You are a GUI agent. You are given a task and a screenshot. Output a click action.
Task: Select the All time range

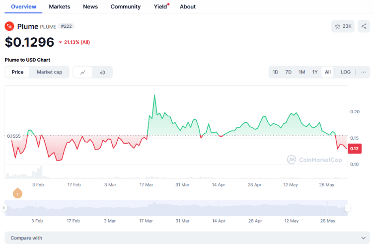coord(328,72)
